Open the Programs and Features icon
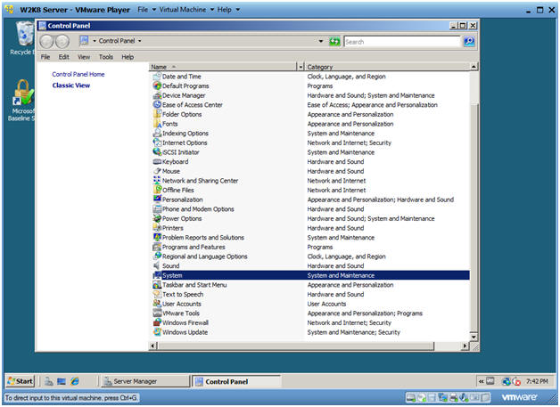The image size is (560, 407). [x=157, y=247]
